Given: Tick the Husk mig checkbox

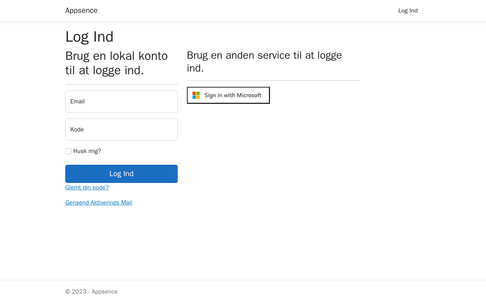Looking at the screenshot, I should (x=68, y=151).
